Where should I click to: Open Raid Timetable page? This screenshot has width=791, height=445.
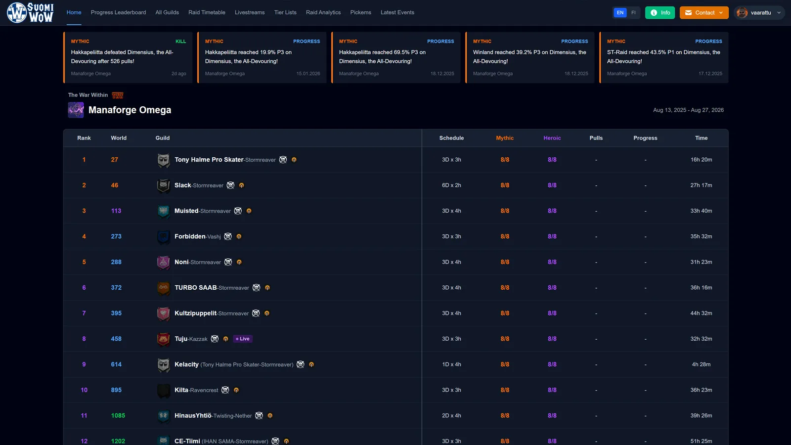(x=207, y=12)
